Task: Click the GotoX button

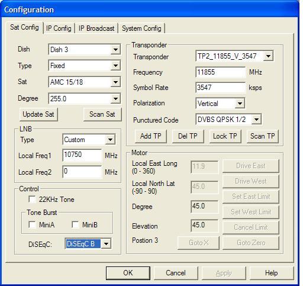Action: click(198, 243)
